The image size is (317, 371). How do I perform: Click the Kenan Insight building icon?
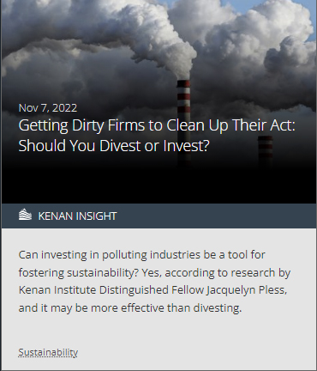click(x=25, y=215)
